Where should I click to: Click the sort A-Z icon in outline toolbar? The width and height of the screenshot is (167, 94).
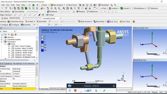tap(15, 34)
